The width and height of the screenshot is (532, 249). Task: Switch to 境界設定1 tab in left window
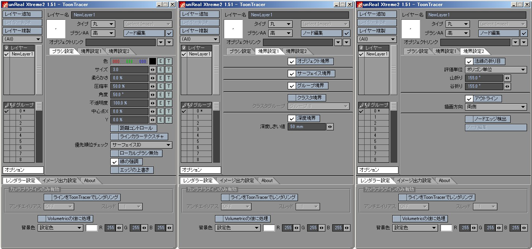[91, 51]
